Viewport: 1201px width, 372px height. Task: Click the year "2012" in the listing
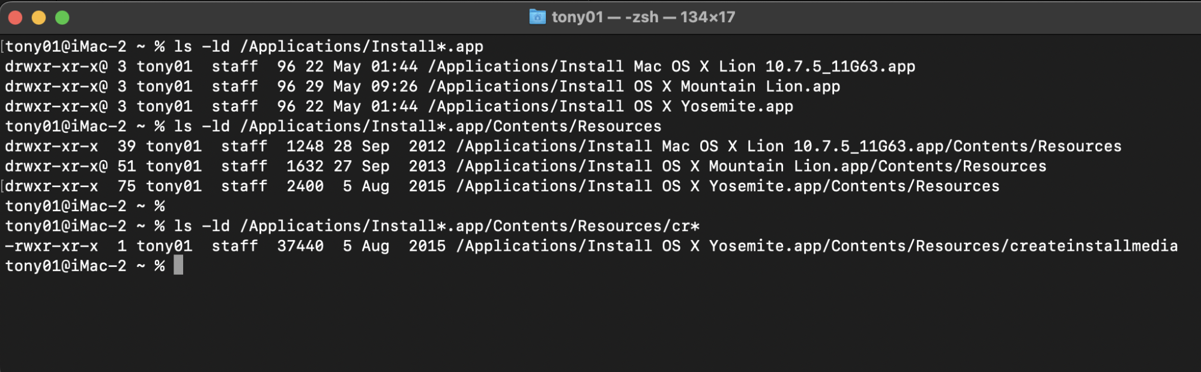click(427, 146)
